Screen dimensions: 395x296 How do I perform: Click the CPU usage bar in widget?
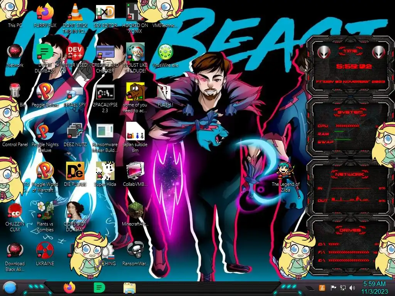[x=348, y=126]
